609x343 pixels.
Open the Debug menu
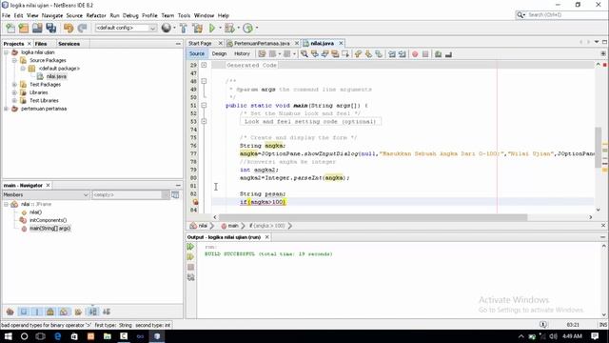130,15
